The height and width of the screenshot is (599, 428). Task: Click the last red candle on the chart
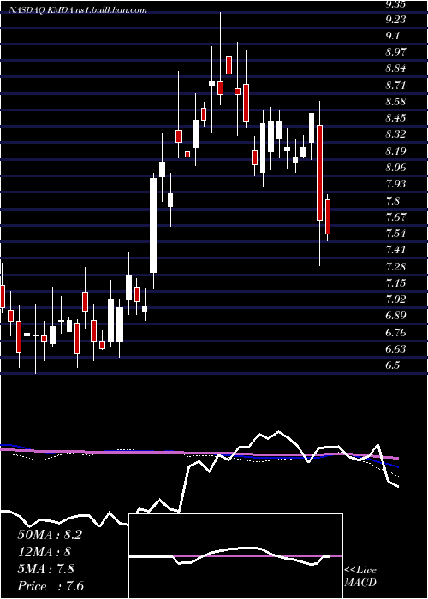click(x=328, y=217)
